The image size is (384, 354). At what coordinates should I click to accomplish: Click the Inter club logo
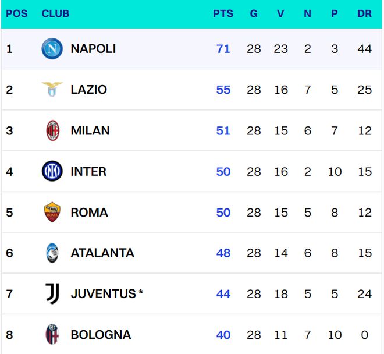coord(52,171)
